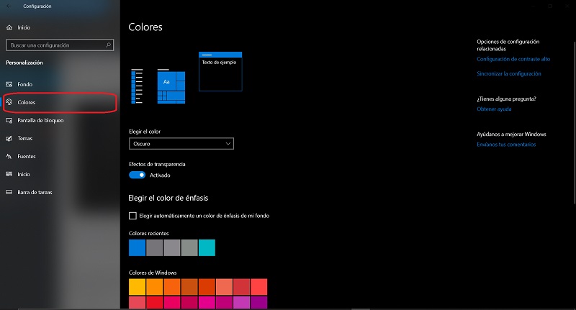Click the Fondo picture icon
The width and height of the screenshot is (576, 310).
pyautogui.click(x=9, y=84)
